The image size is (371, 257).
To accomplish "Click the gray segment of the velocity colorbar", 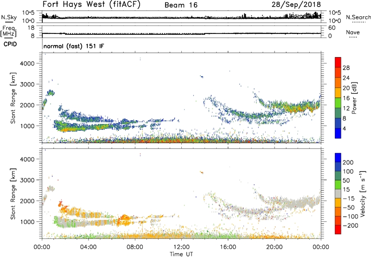I will tap(338, 193).
